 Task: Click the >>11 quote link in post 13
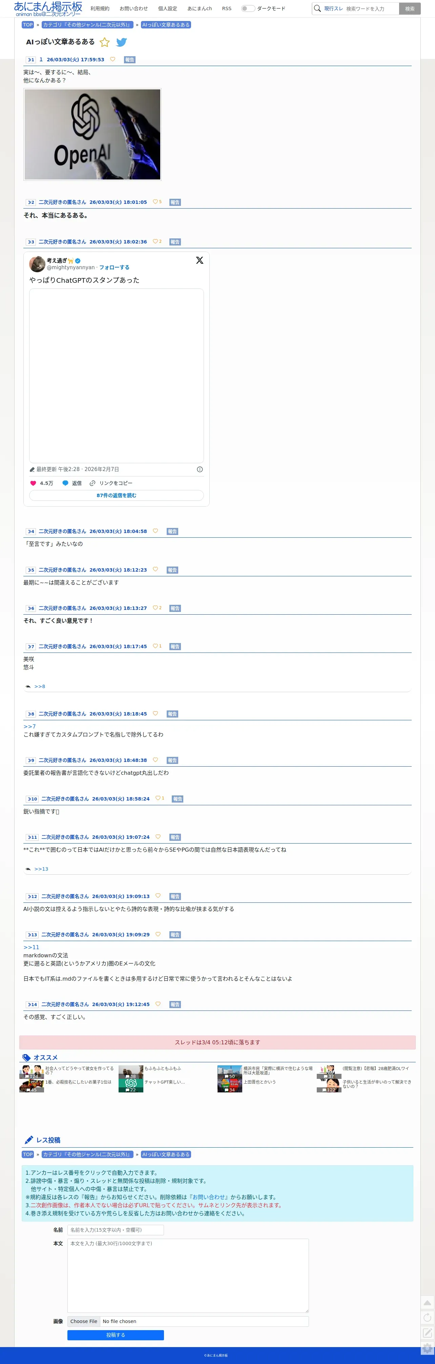pos(31,947)
